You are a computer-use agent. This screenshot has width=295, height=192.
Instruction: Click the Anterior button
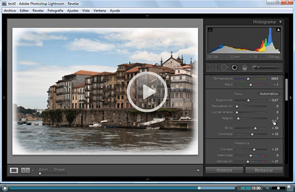tap(224, 170)
